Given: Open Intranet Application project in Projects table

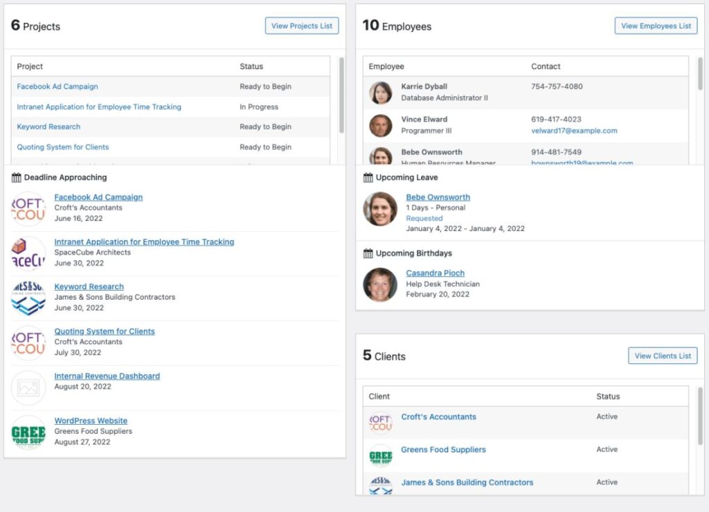Looking at the screenshot, I should click(x=99, y=107).
